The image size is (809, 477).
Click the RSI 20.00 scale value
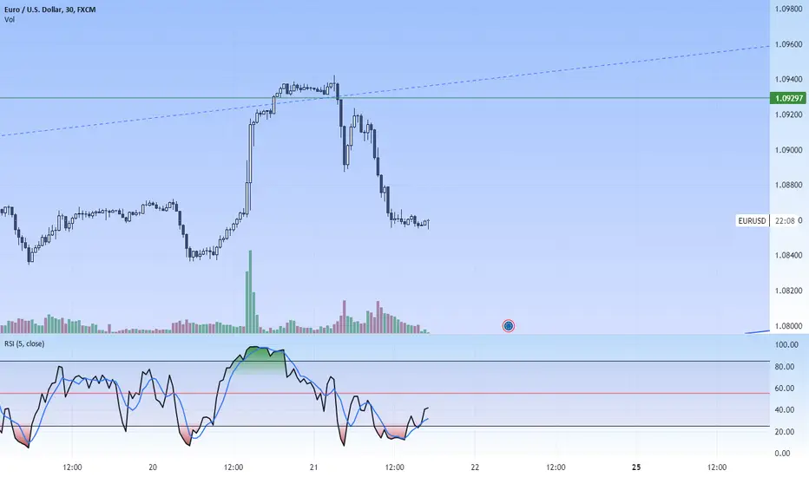[784, 432]
